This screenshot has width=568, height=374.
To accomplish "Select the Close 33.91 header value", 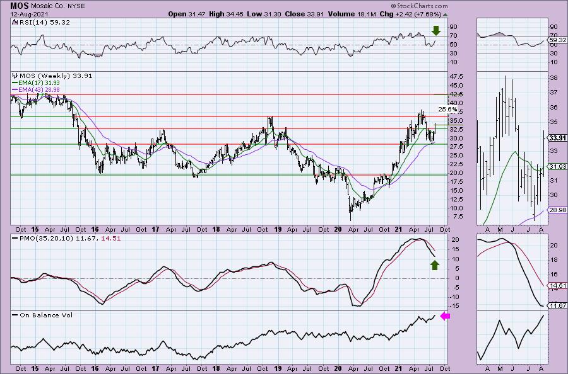I will (305, 14).
